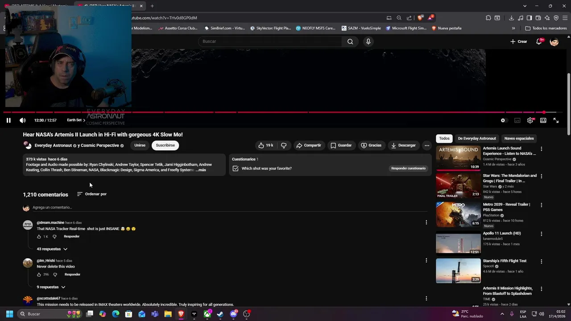Open Brave Rewards triangle icon
This screenshot has width=571, height=321.
coord(430,18)
